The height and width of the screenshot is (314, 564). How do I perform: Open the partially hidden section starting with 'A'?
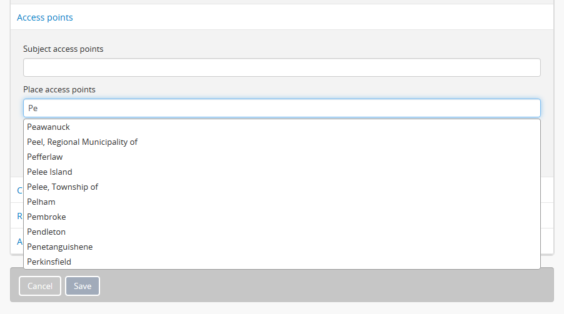[19, 241]
